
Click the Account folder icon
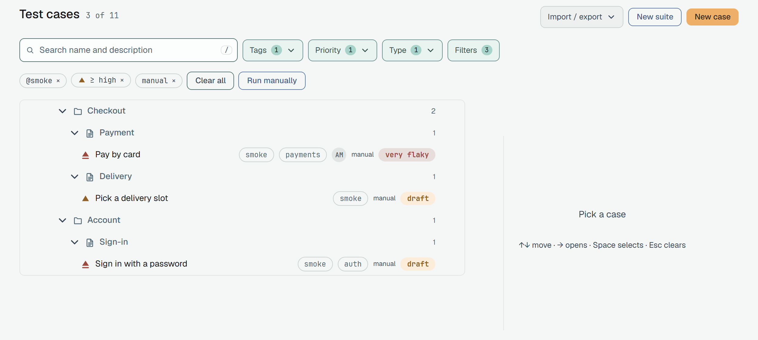click(78, 221)
